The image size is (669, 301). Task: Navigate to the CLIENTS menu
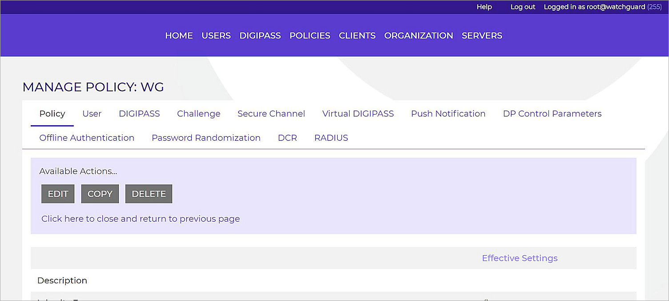[357, 36]
